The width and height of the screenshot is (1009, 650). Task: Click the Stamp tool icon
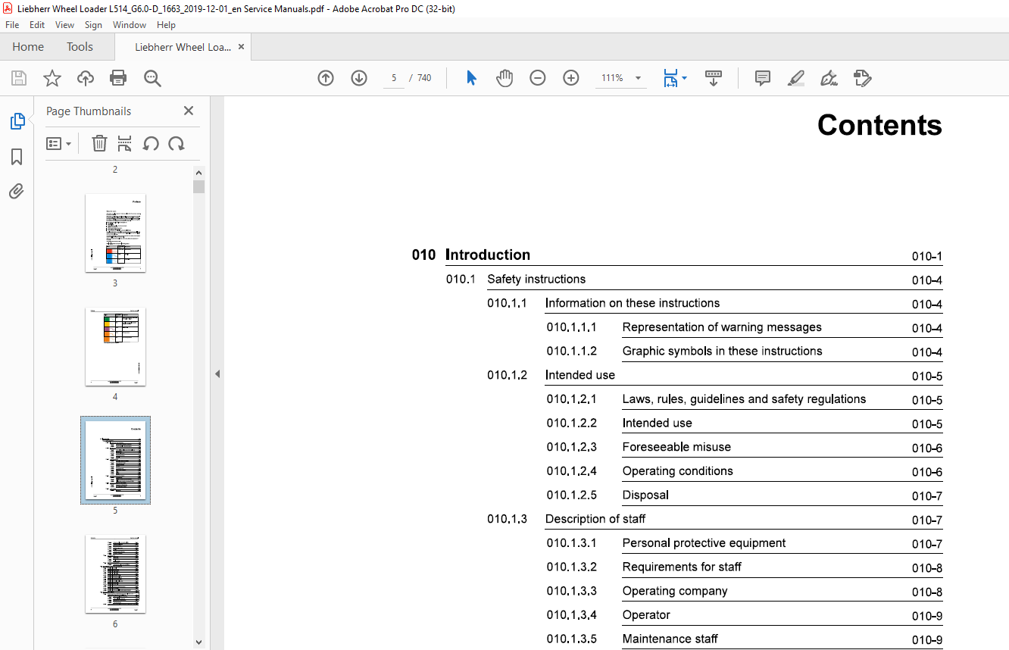click(862, 78)
